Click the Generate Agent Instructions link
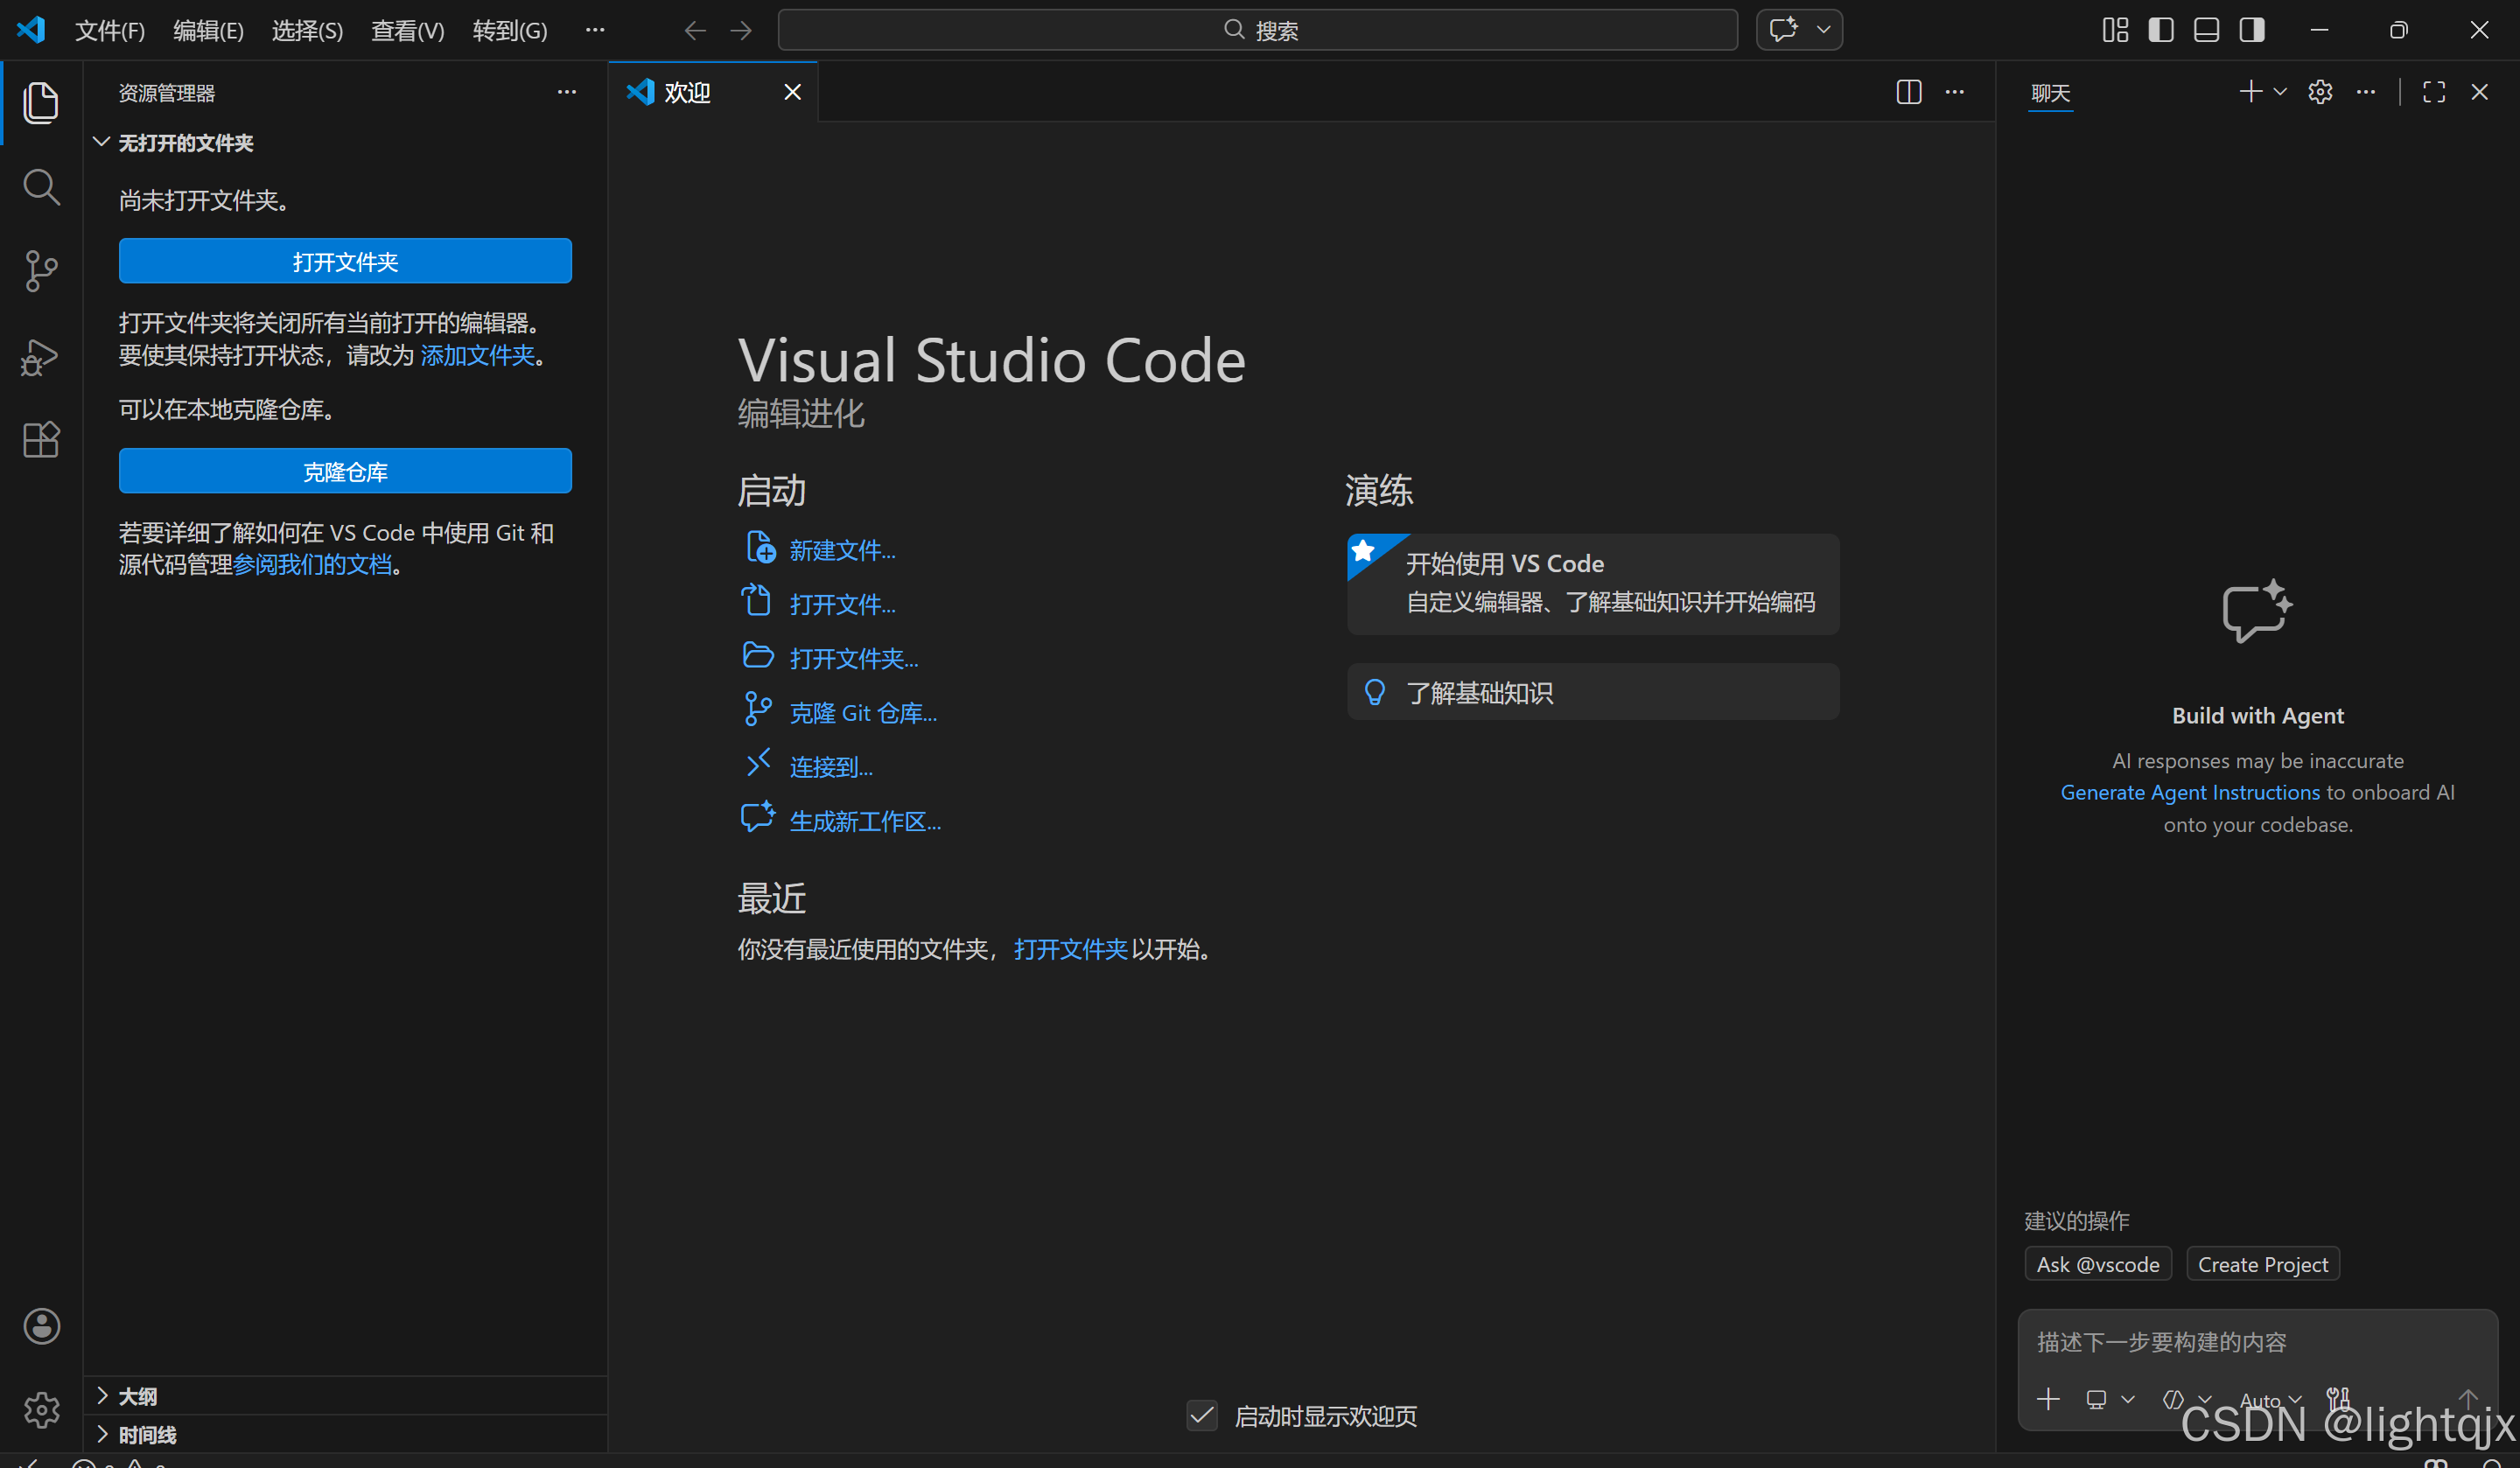2520x1468 pixels. [2189, 792]
